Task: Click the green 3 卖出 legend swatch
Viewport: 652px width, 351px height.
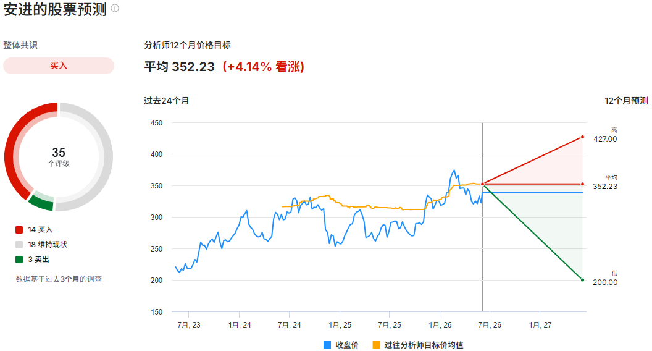Action: click(x=19, y=260)
